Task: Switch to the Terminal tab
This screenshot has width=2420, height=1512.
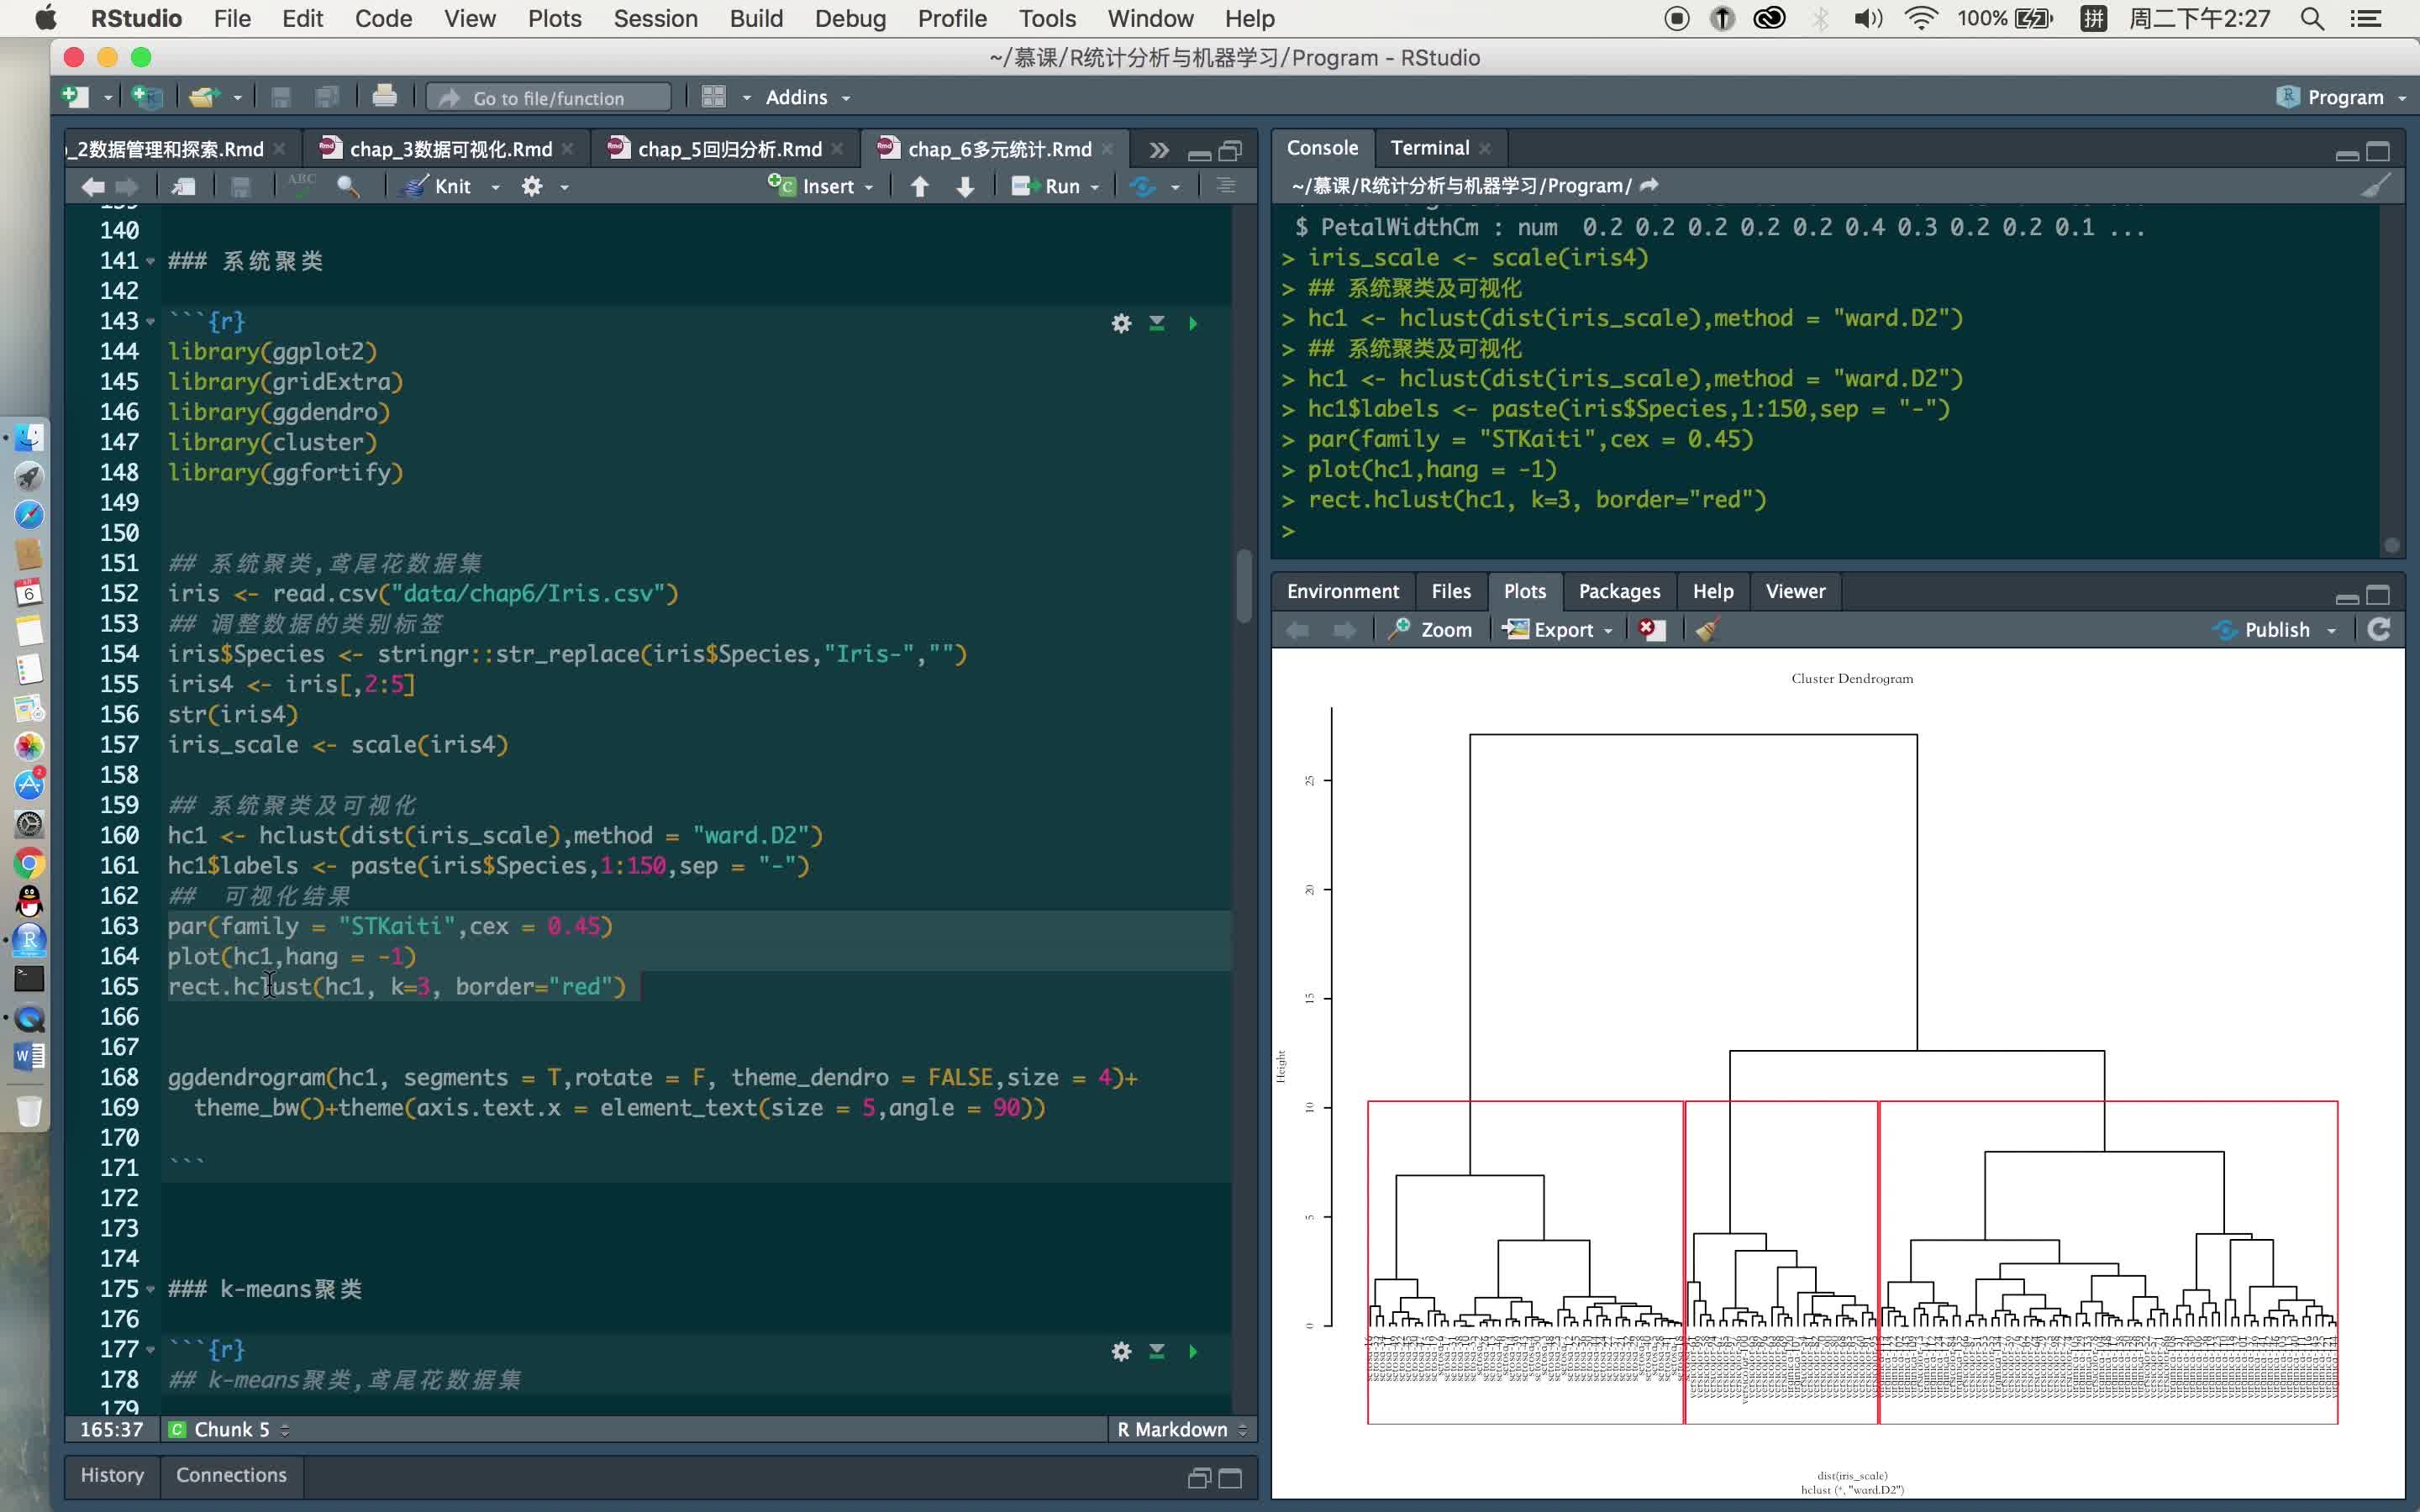Action: click(1429, 148)
